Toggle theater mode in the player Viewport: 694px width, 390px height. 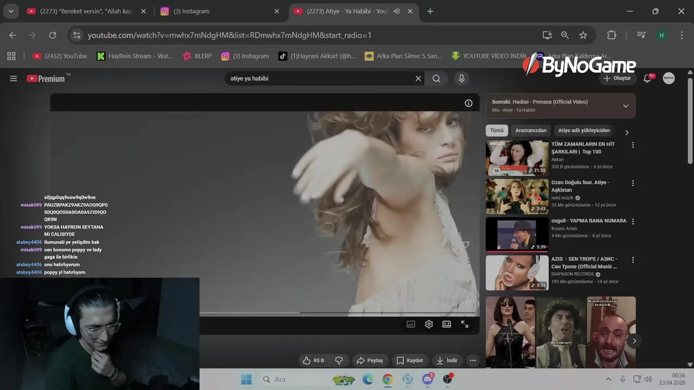447,324
